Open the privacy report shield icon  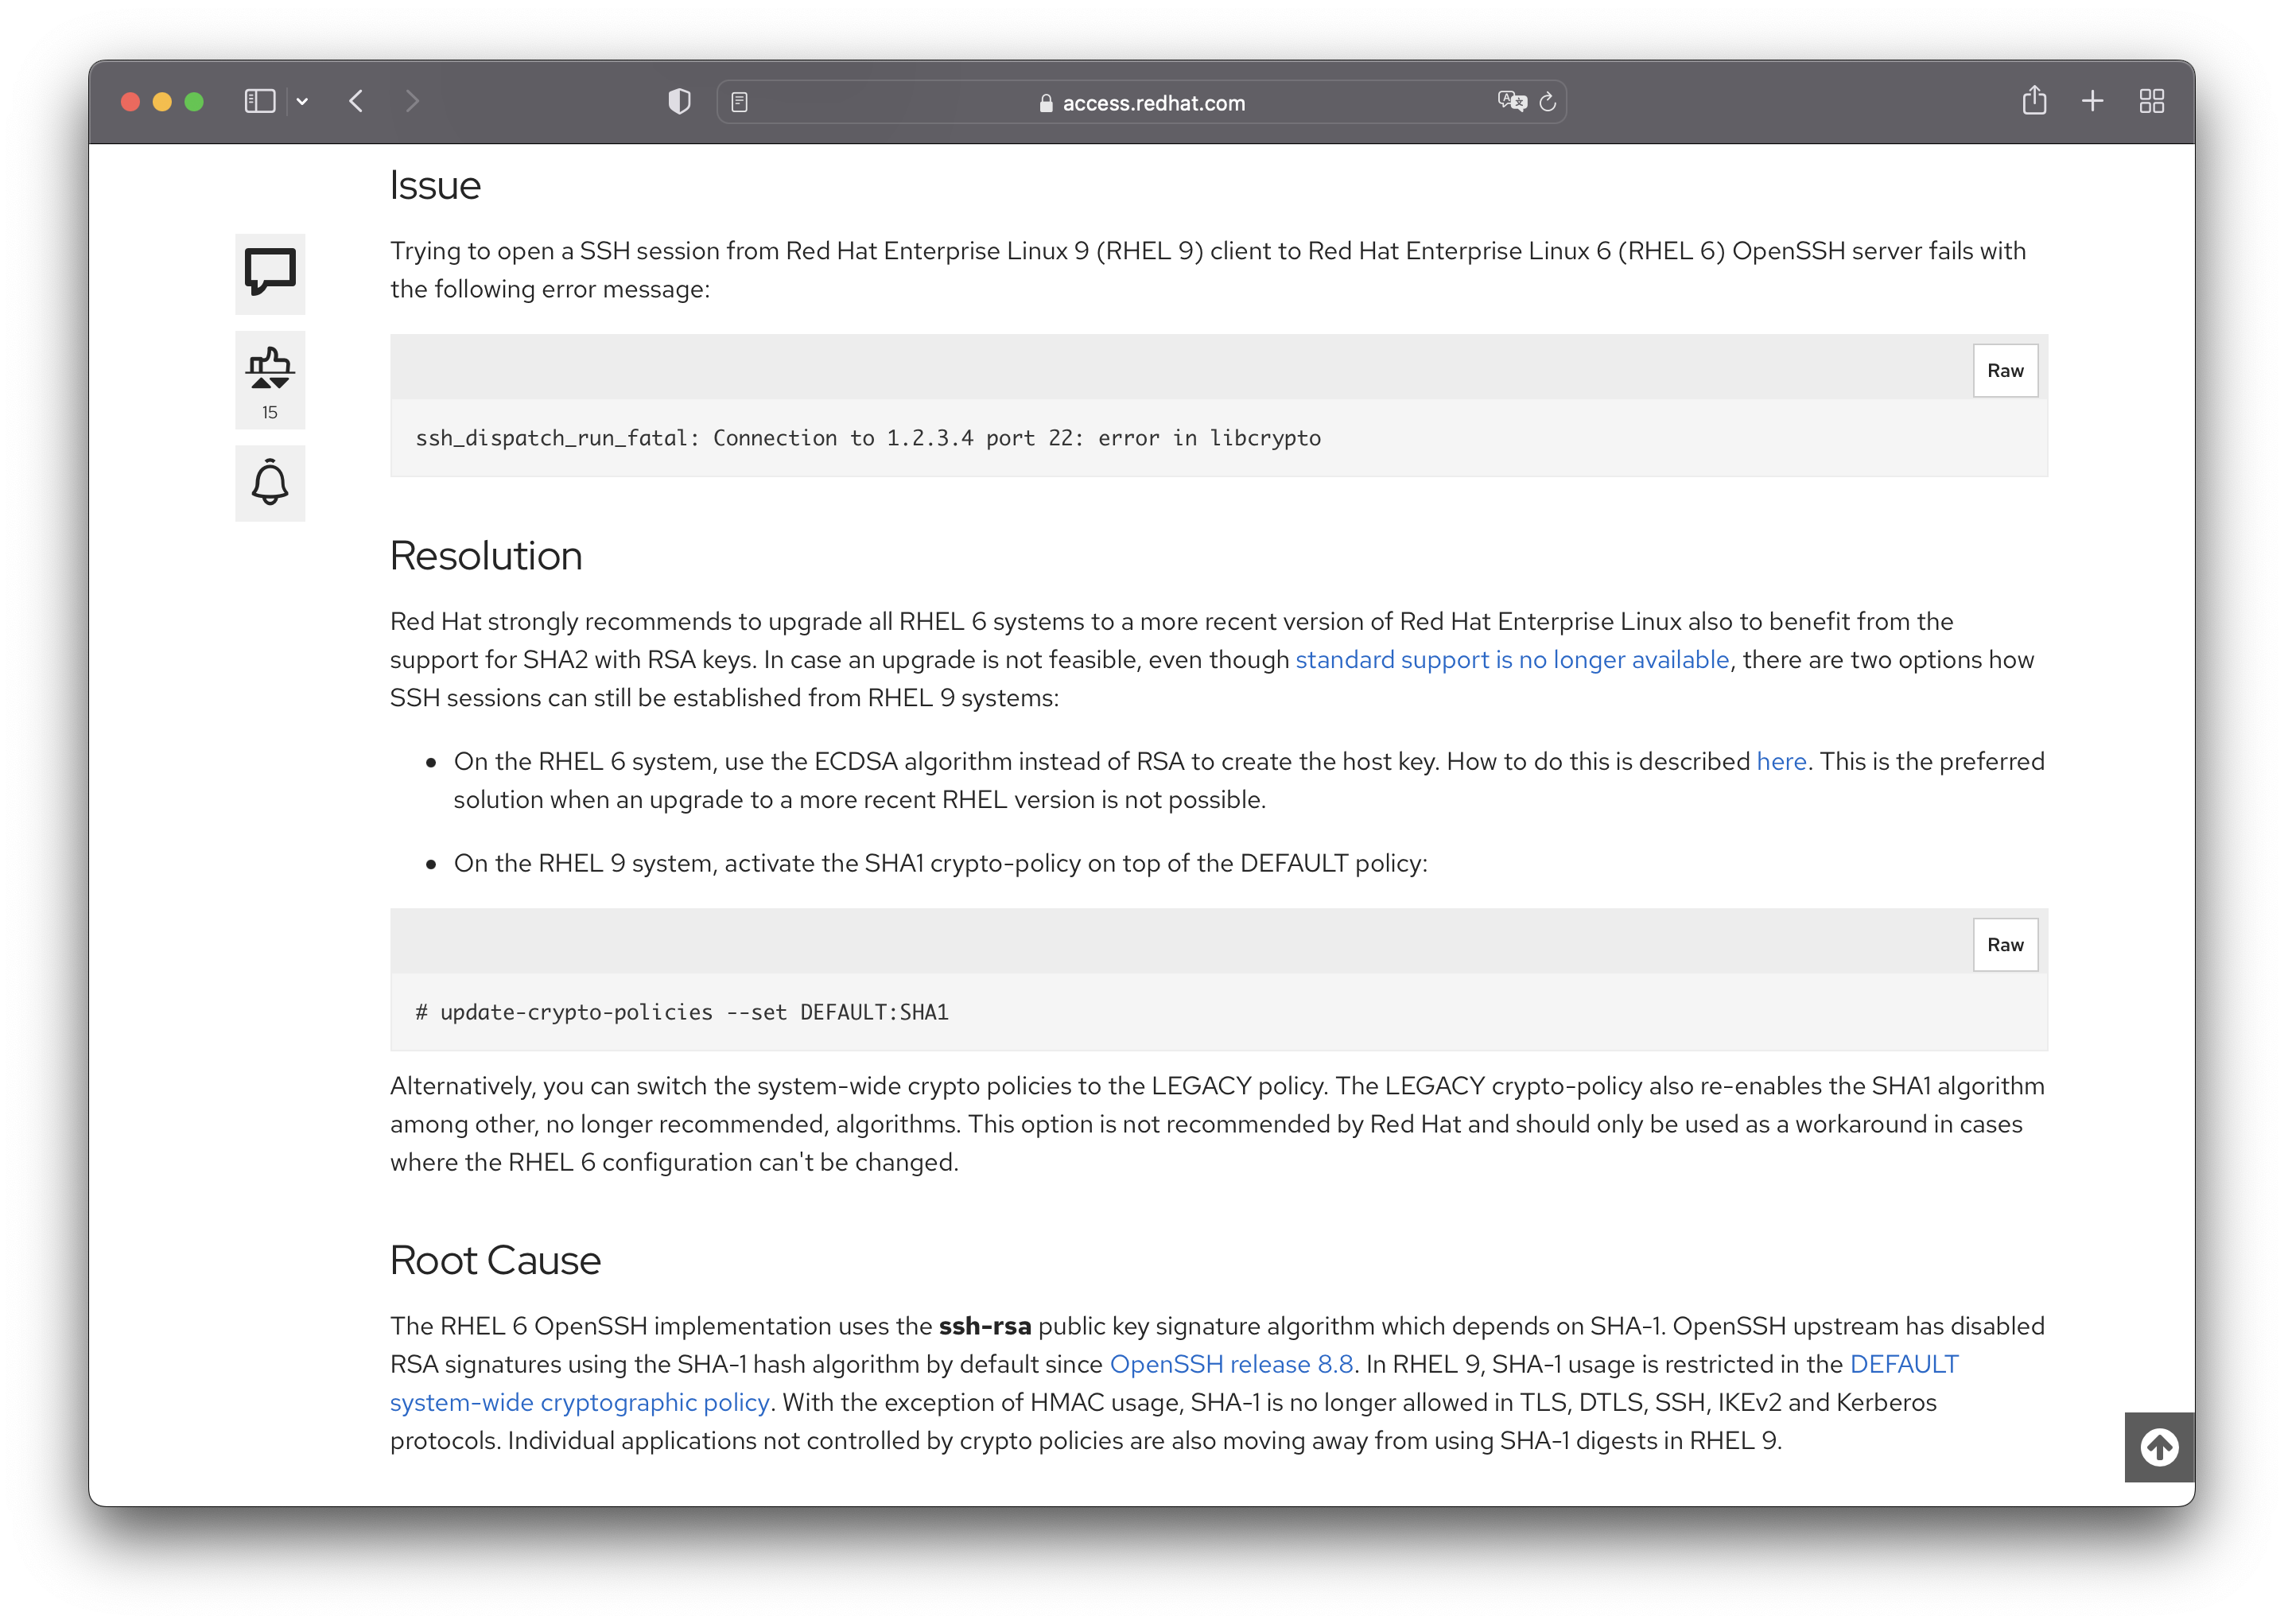pos(679,101)
